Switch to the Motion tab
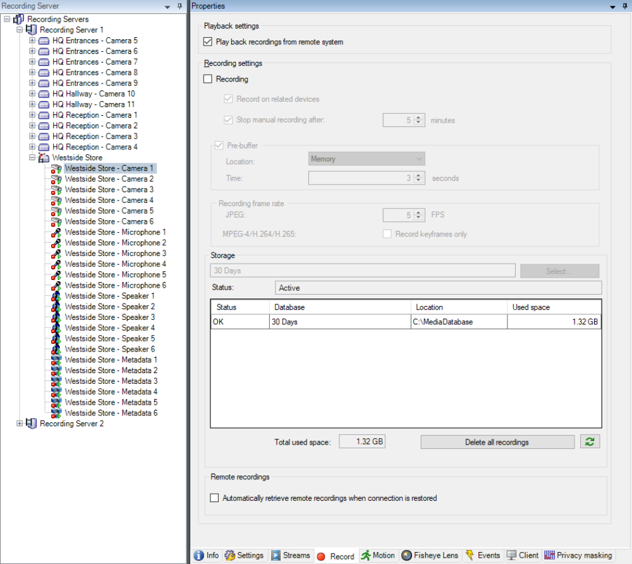632x564 pixels. (x=378, y=556)
